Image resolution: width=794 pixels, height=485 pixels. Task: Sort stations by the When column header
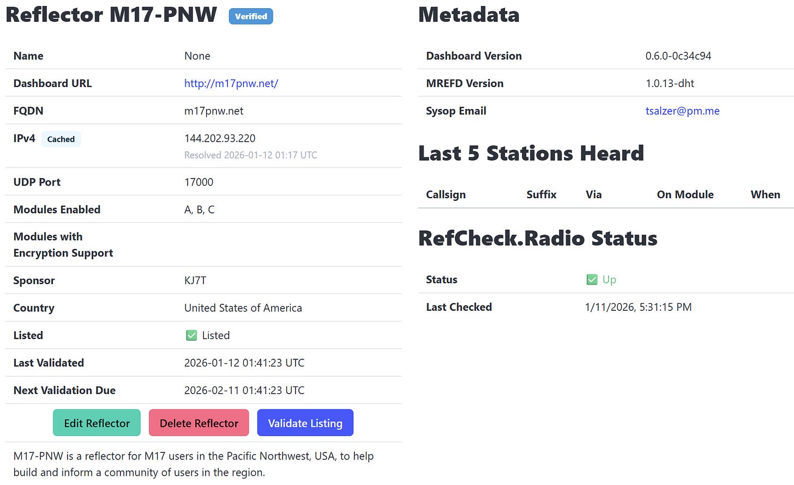point(765,194)
